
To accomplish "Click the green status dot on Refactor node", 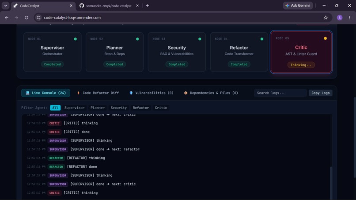I will [262, 39].
